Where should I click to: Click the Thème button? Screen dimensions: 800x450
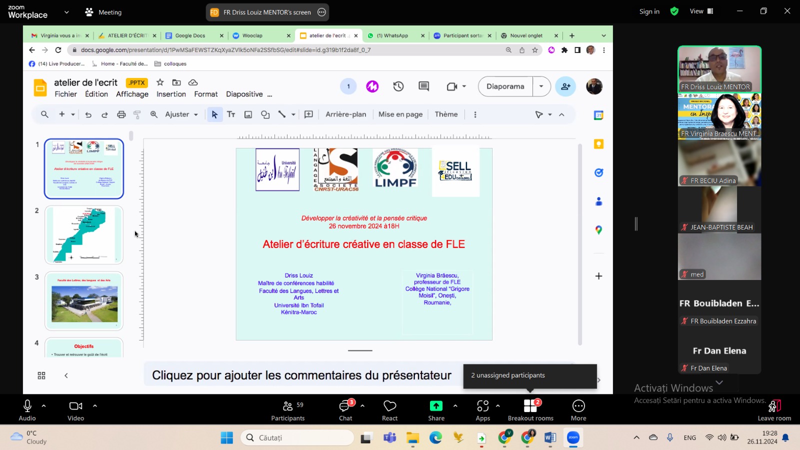pos(446,114)
